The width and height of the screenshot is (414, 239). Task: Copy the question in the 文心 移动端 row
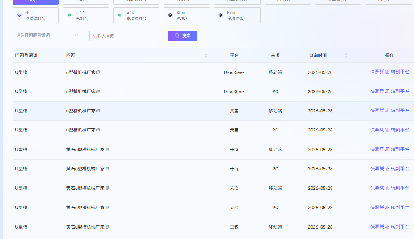(107, 188)
